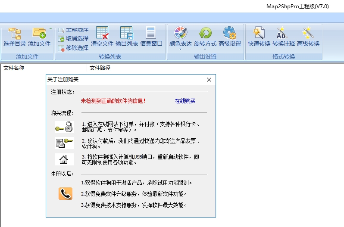The width and height of the screenshot is (344, 227).
Task: Click text 获得免费软件升级服务
Action: pos(111,194)
